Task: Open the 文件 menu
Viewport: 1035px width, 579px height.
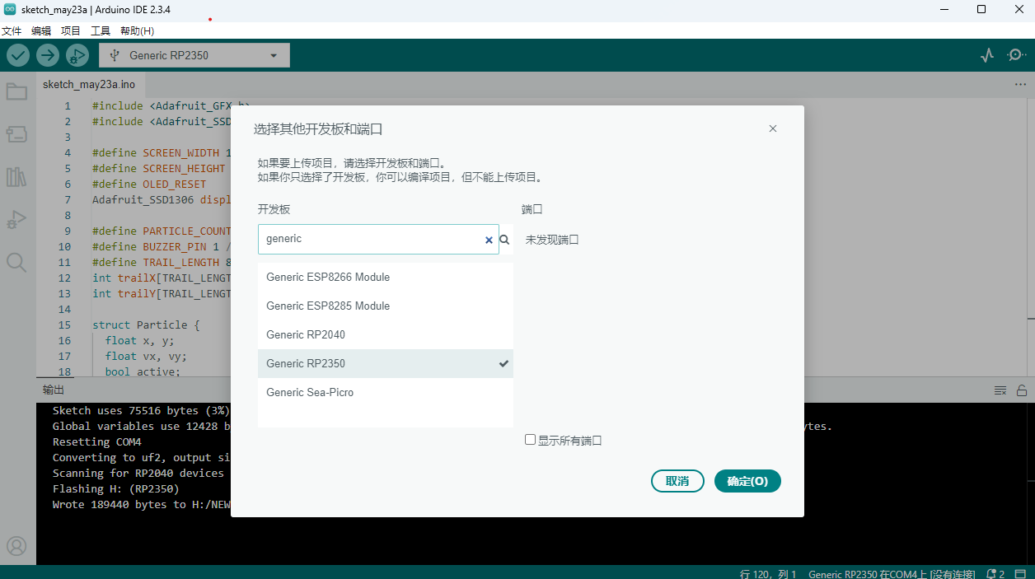Action: click(11, 30)
